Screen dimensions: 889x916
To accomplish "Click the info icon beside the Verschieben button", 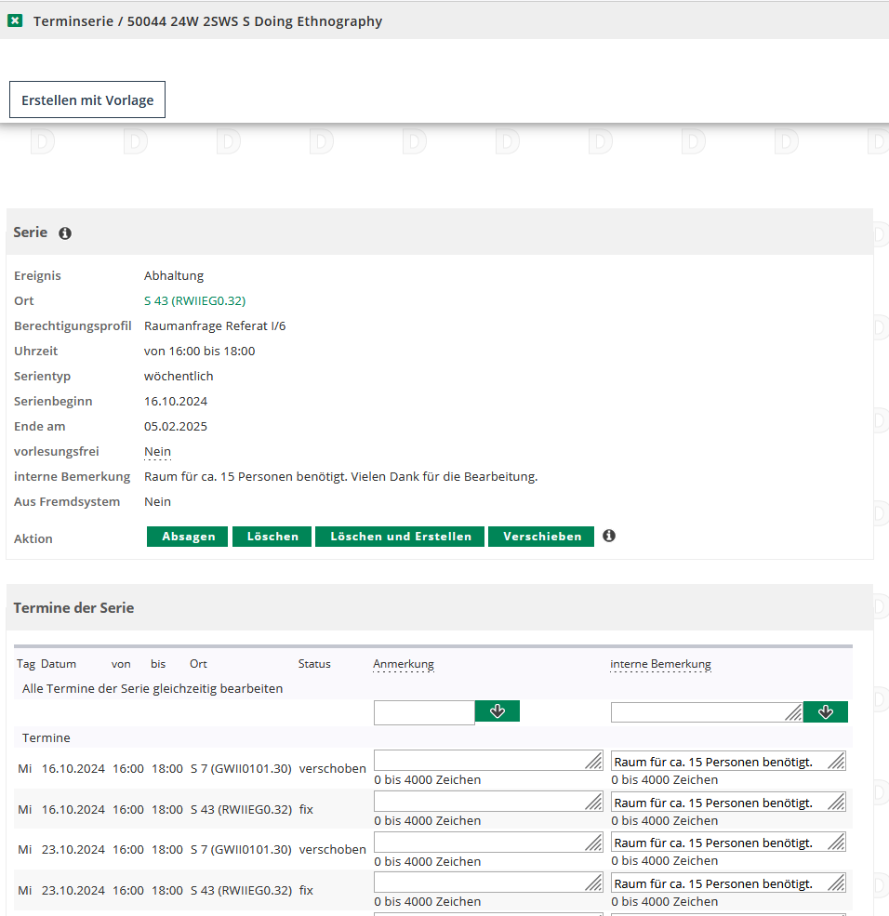I will (609, 536).
